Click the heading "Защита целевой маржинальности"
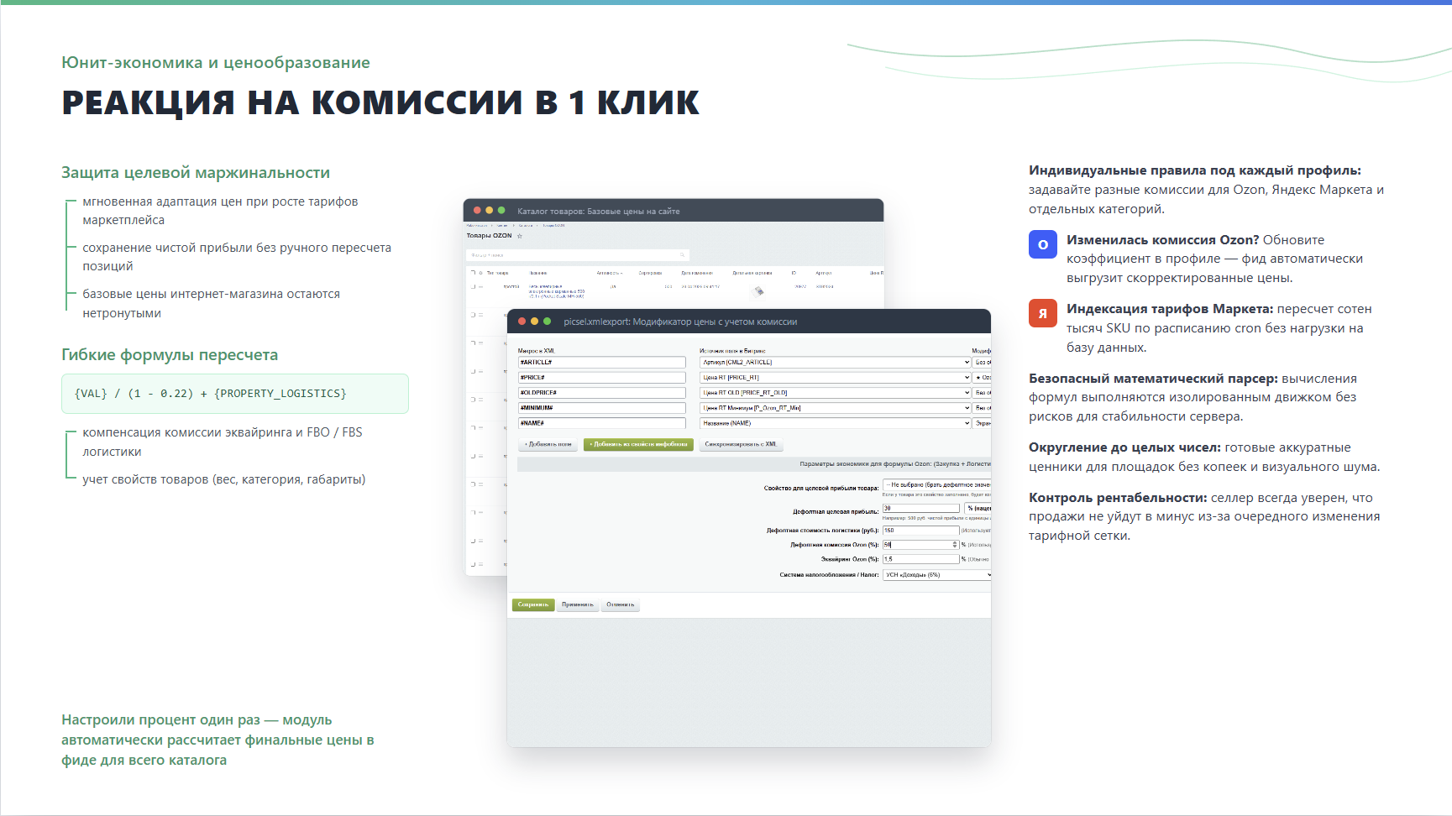The height and width of the screenshot is (816, 1452). [x=196, y=173]
